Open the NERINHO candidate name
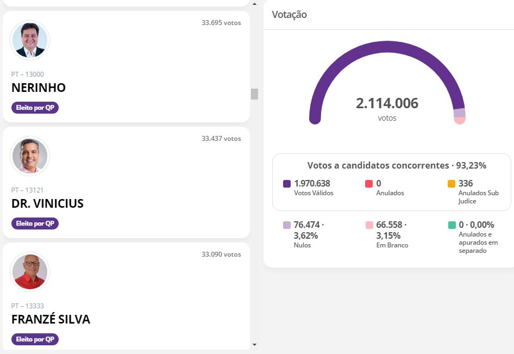 (x=39, y=88)
